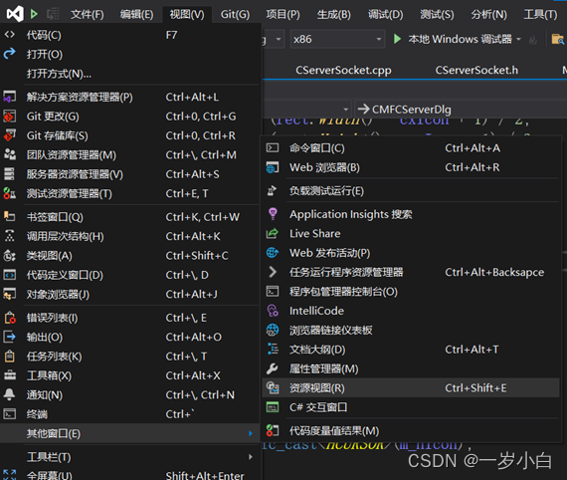567x480 pixels.
Task: Click the Application Insights lightbulb icon
Action: click(x=273, y=213)
